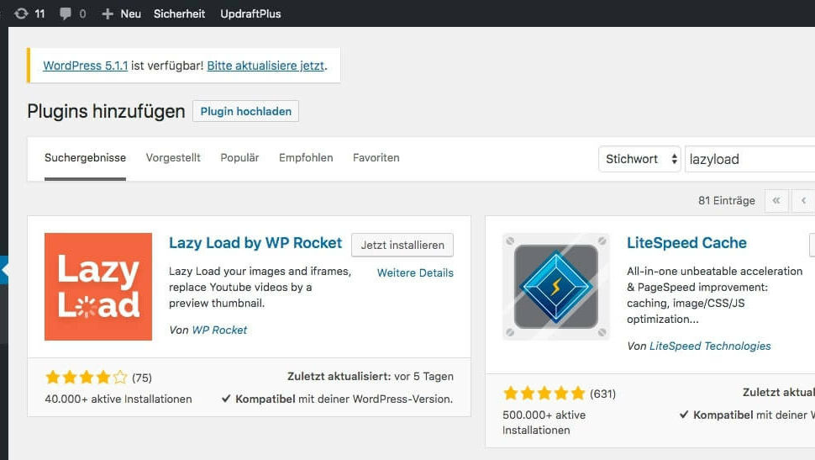Go to first page with double-arrow button
This screenshot has width=815, height=460.
pyautogui.click(x=776, y=200)
